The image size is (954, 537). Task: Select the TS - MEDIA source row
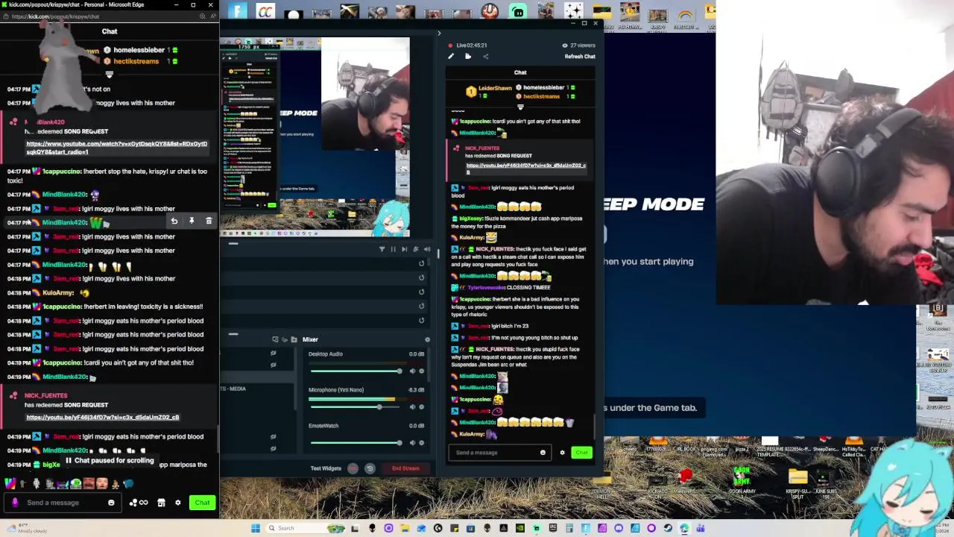point(257,389)
